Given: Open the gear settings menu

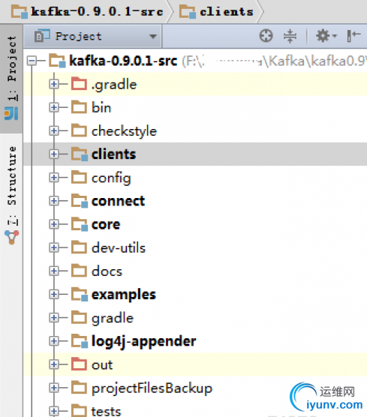Looking at the screenshot, I should 326,36.
